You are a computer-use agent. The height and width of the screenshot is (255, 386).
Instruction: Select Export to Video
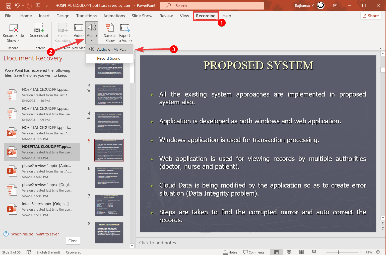click(124, 33)
